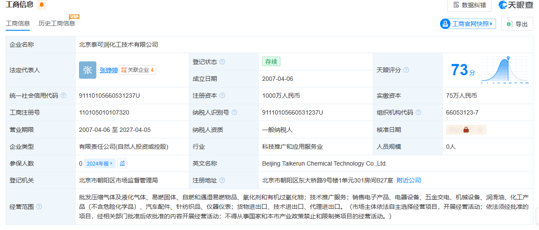This screenshot has height=230, width=539.
Task: Click the locked 核准日期 padlock icon
Action: click(x=466, y=130)
